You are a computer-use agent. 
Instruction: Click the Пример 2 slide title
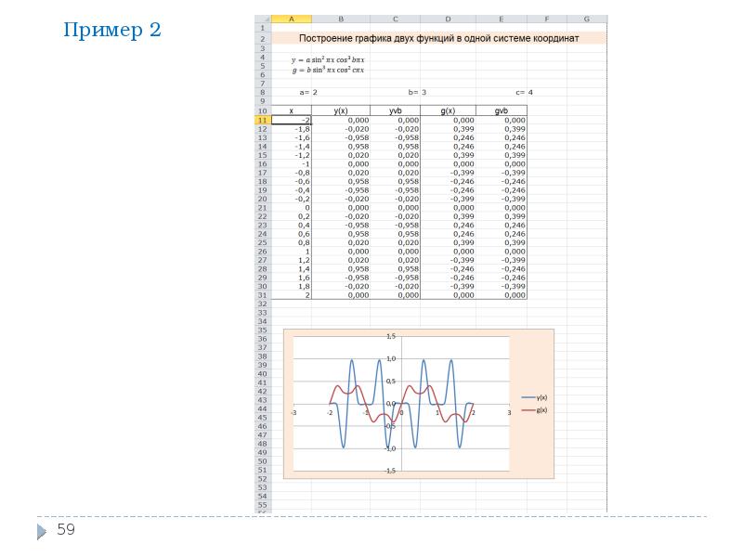(112, 30)
